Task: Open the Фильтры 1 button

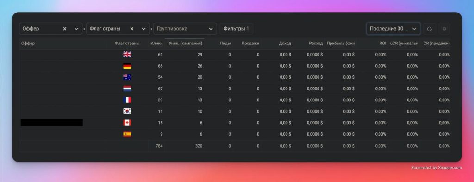Action: click(236, 29)
